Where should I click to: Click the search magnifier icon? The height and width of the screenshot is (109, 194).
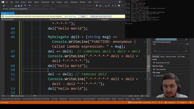pos(119,2)
